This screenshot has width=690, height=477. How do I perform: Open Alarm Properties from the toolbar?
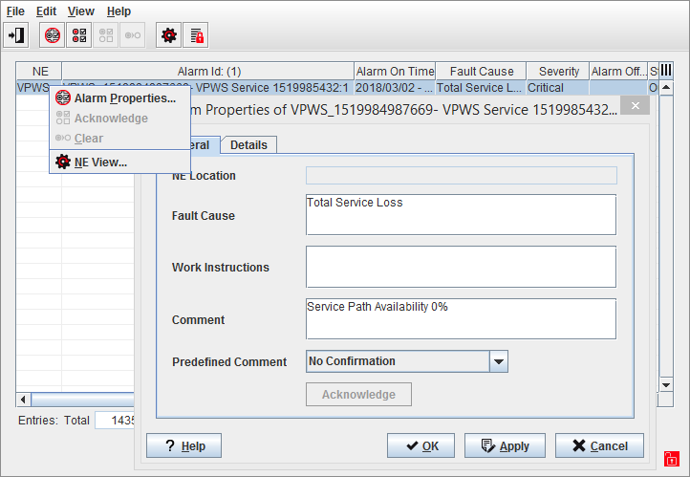click(x=53, y=35)
